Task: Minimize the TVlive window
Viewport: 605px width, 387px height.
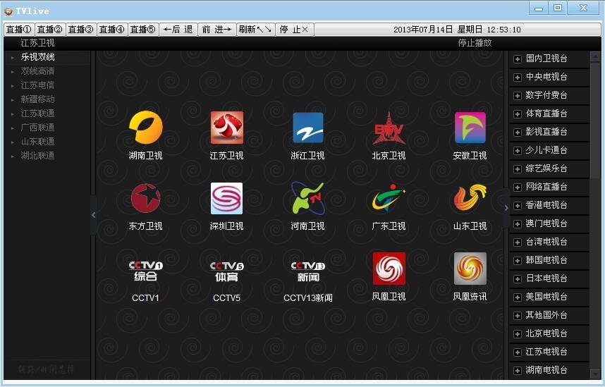Action: pyautogui.click(x=539, y=8)
